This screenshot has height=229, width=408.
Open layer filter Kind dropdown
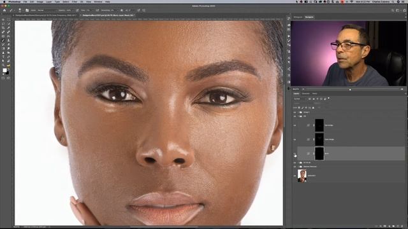[300, 99]
